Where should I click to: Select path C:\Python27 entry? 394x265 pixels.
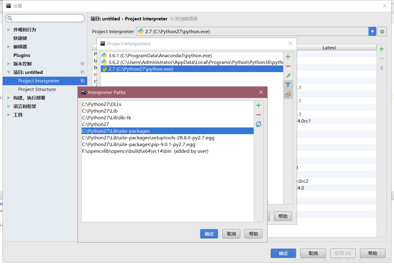(168, 124)
